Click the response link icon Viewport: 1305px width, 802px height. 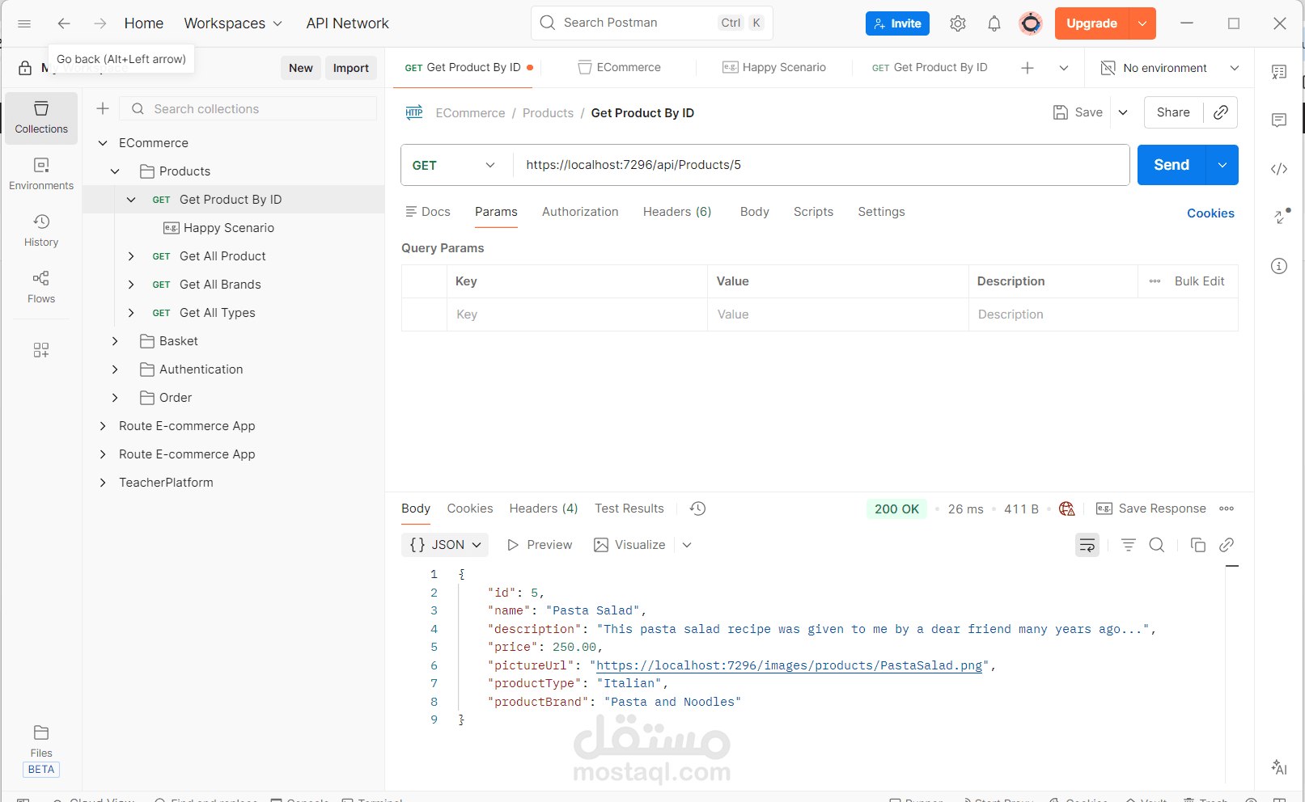click(x=1227, y=545)
